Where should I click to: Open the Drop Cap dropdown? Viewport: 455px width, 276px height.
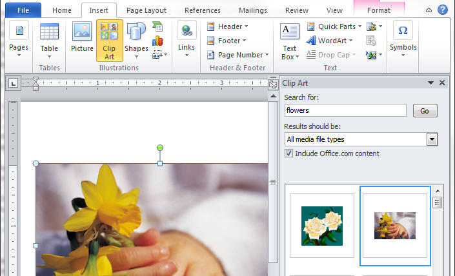[x=331, y=55]
